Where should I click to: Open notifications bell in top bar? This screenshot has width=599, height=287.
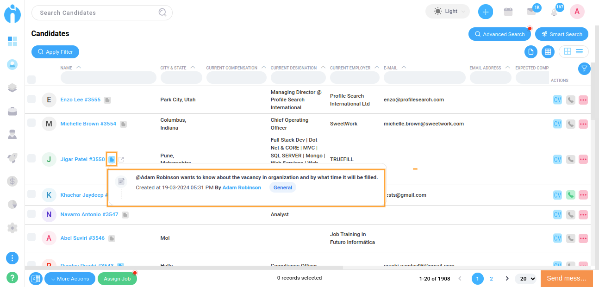554,12
